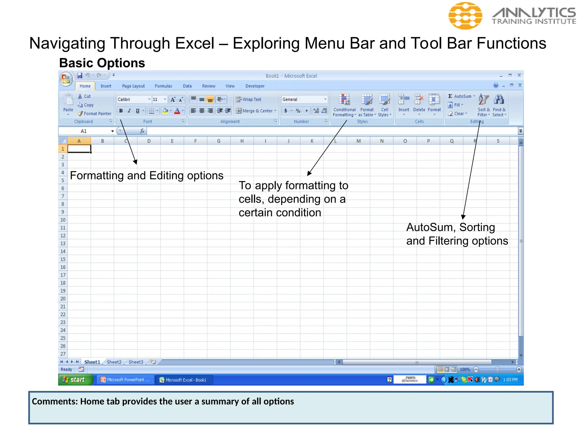The width and height of the screenshot is (582, 436).
Task: Open Find & Select options
Action: click(499, 105)
